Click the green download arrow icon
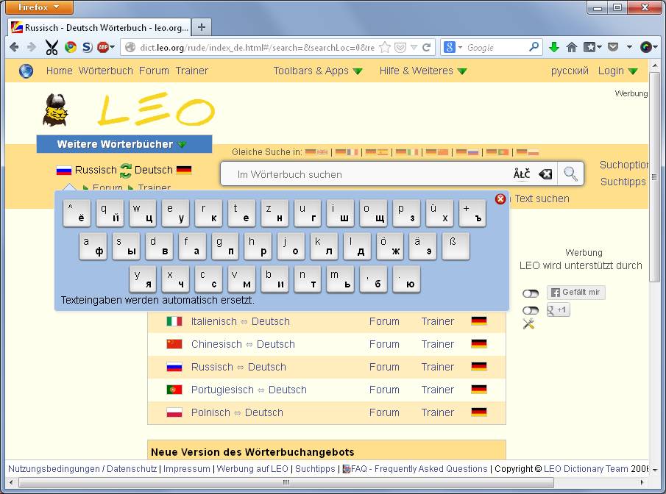The width and height of the screenshot is (666, 494). (x=553, y=47)
